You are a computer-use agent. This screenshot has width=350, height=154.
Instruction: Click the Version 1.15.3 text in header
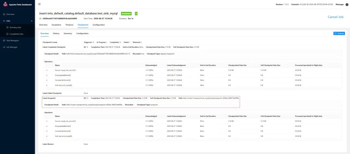(x=282, y=5)
